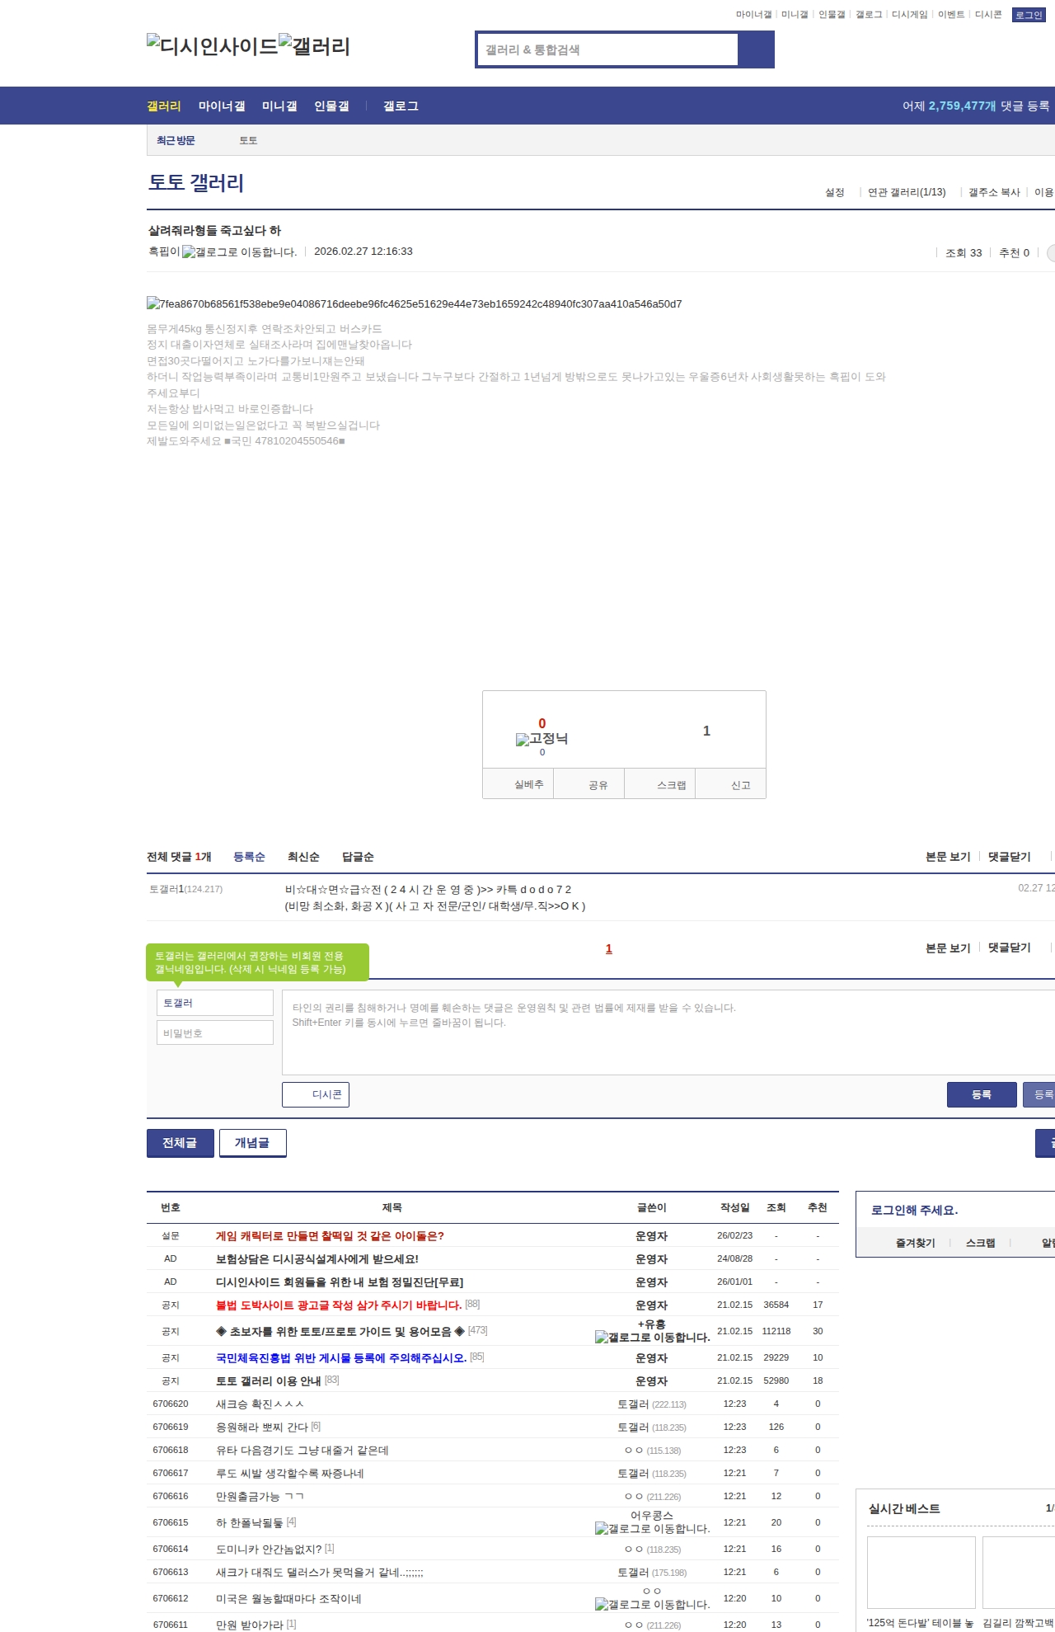Click the 갤러리 logo image next to 디시인사이드
This screenshot has width=1055, height=1632.
(x=315, y=45)
